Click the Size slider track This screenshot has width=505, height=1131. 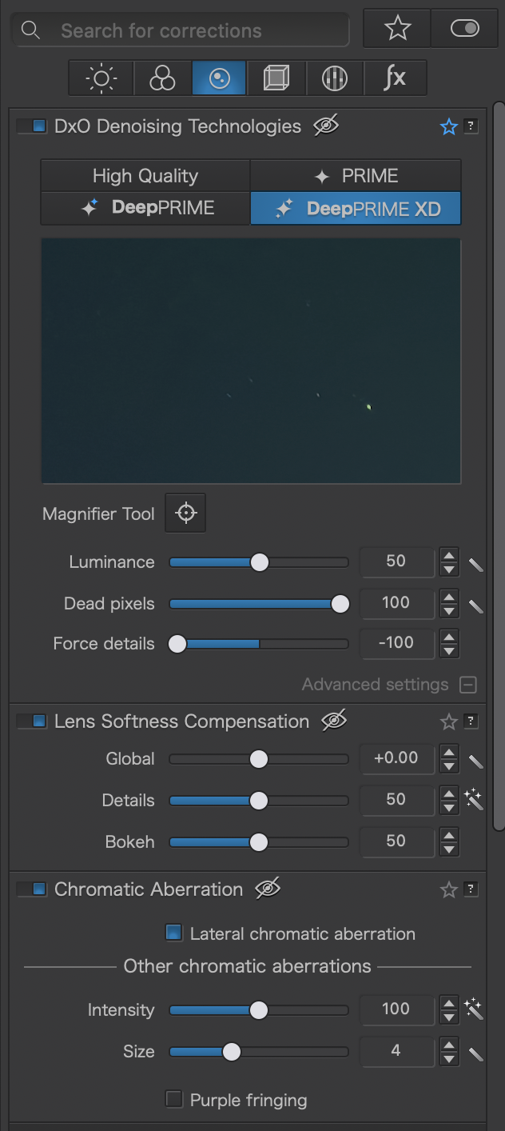tap(259, 1052)
